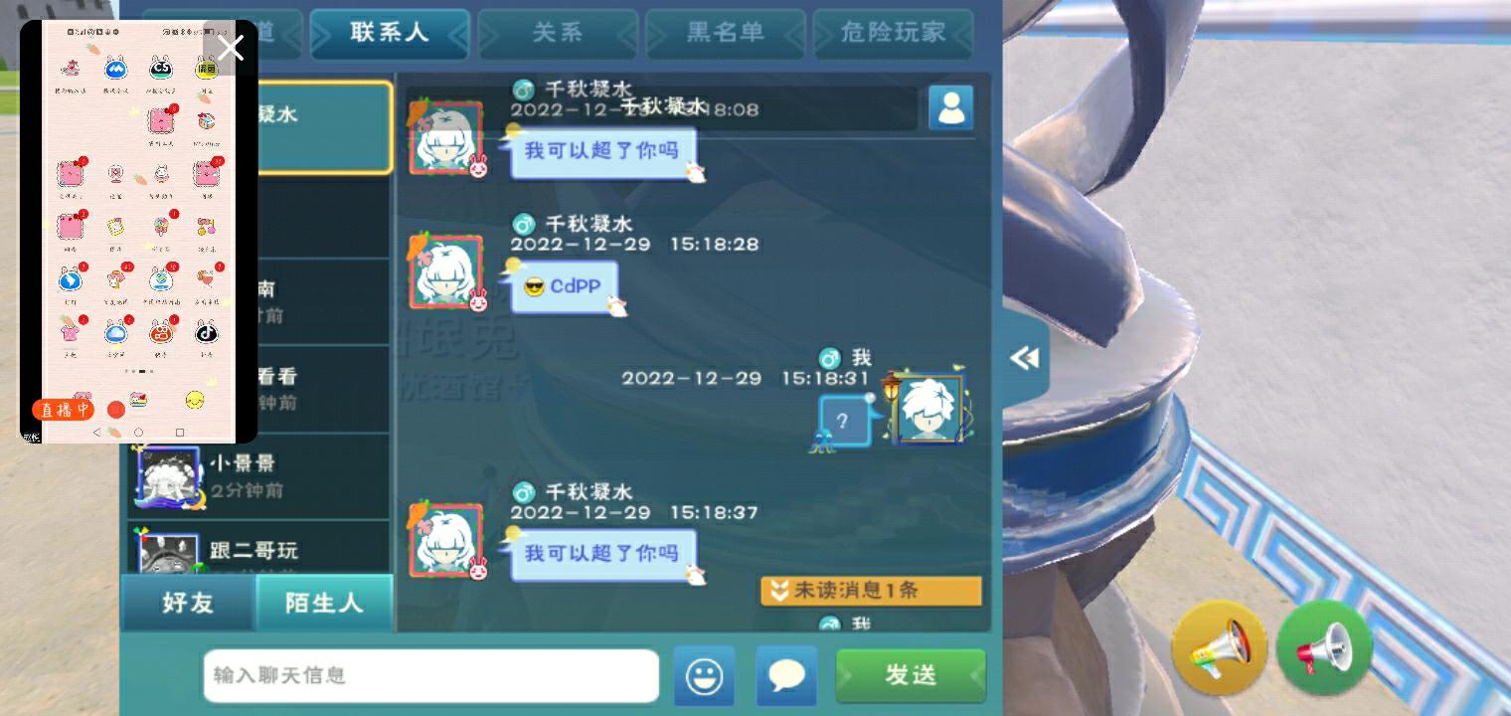Toggle to the 好友 list
The height and width of the screenshot is (716, 1511).
point(188,603)
